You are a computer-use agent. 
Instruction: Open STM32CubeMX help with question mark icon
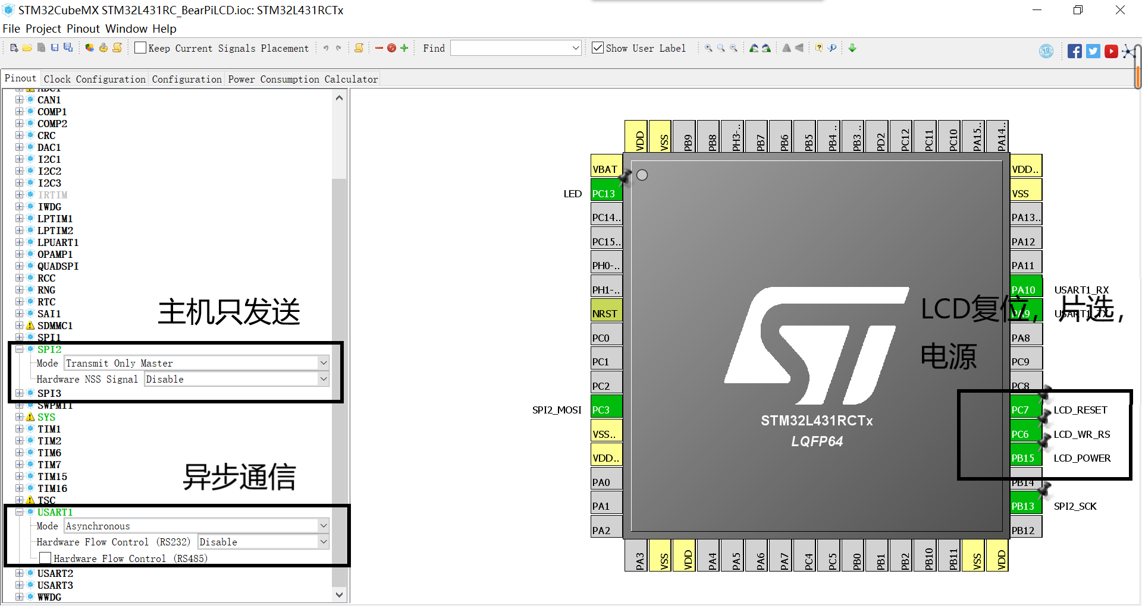click(x=819, y=48)
